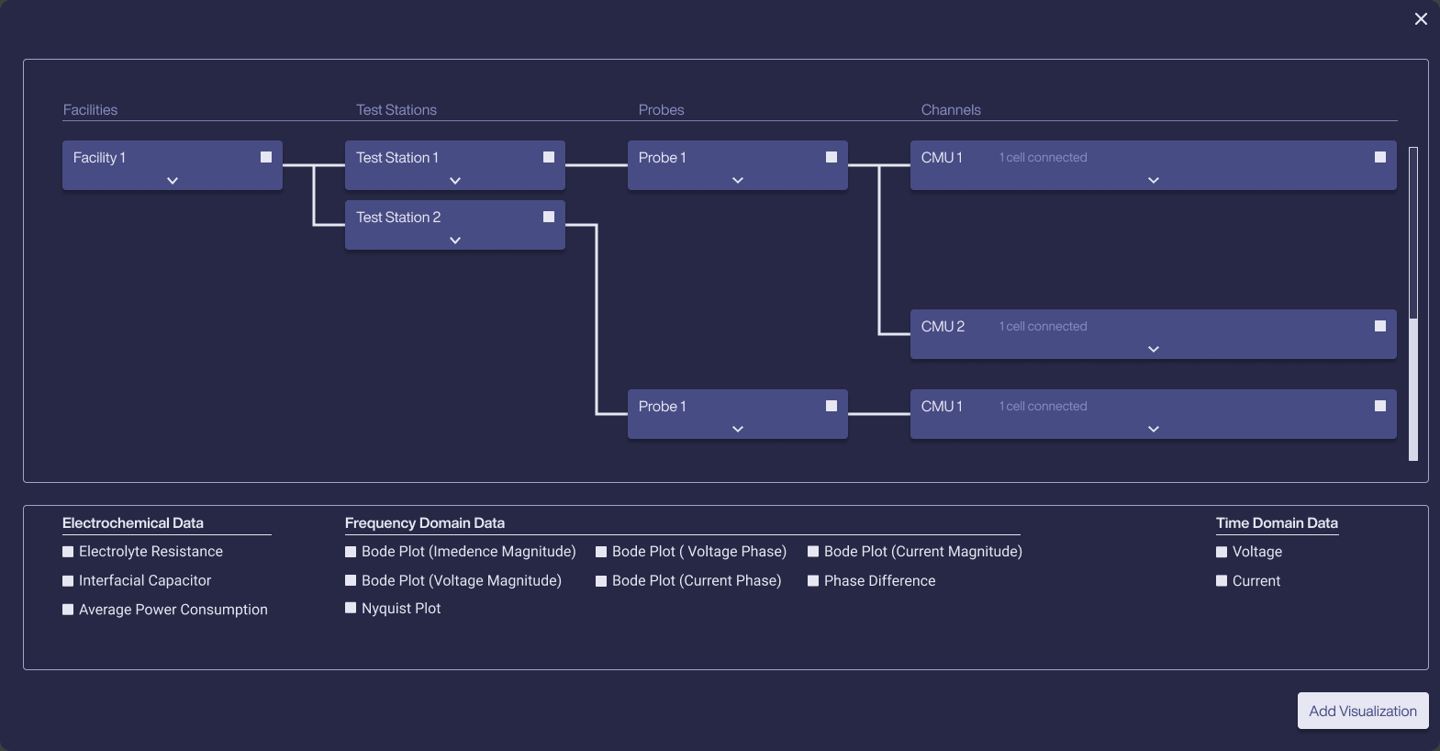Expand the Test Station 1 node
Screen dimensions: 1440x751
tap(455, 181)
